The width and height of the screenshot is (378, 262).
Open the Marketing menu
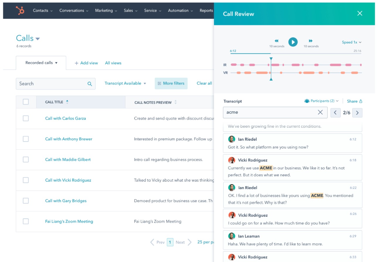pyautogui.click(x=106, y=11)
